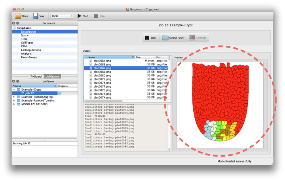This screenshot has width=285, height=181.
Task: Switch to the JobQueue tab
Action: [x=52, y=76]
